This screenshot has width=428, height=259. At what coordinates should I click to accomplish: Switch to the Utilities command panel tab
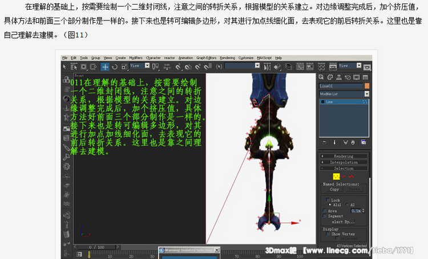click(365, 77)
